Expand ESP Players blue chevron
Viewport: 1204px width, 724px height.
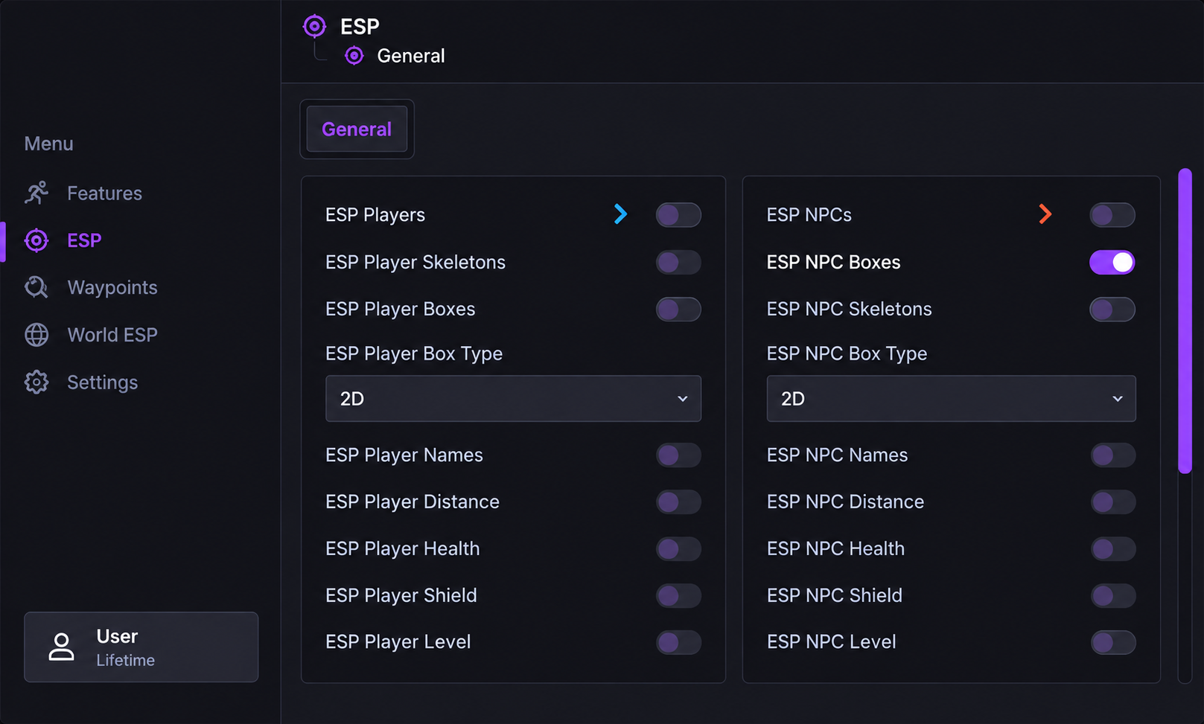point(620,214)
